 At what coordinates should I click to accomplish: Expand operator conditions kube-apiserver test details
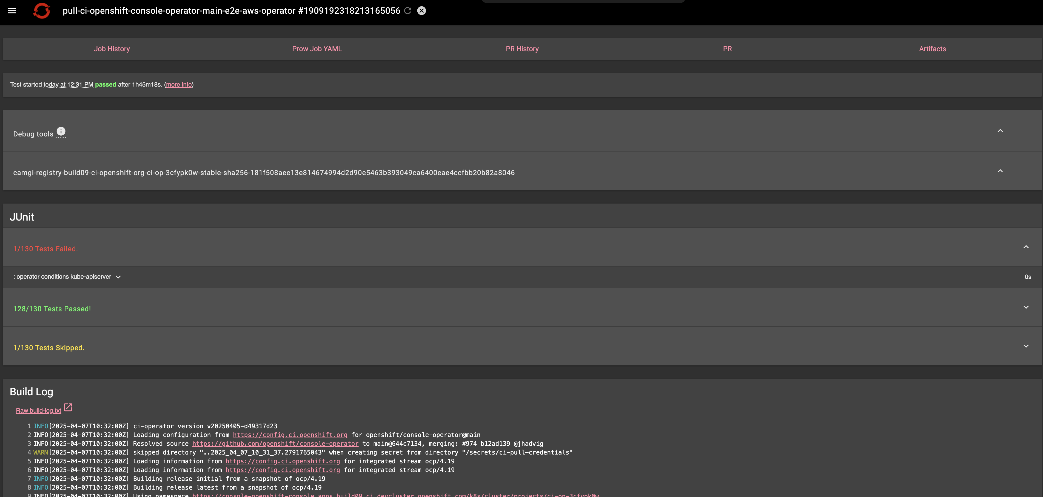[x=118, y=277]
